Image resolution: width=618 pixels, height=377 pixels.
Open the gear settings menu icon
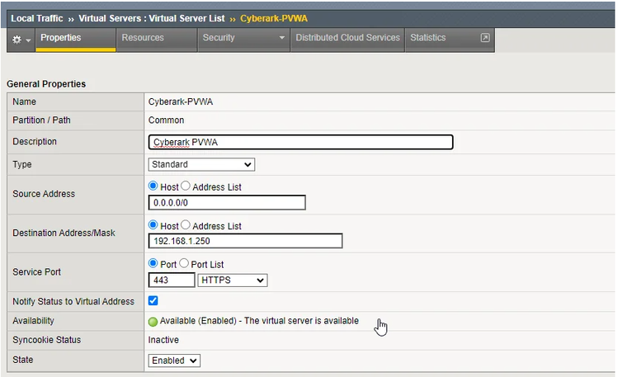(17, 39)
